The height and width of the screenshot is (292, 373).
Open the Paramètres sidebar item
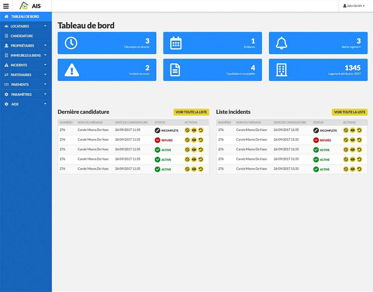26,94
